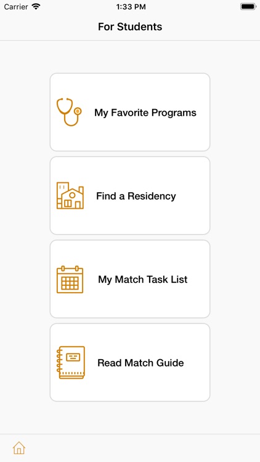The width and height of the screenshot is (260, 462).
Task: Tap the 1:33 PM clock
Action: [x=131, y=7]
